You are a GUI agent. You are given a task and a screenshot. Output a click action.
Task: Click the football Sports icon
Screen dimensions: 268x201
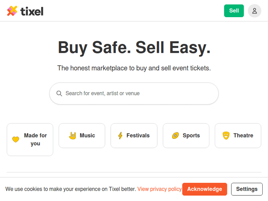pyautogui.click(x=175, y=136)
